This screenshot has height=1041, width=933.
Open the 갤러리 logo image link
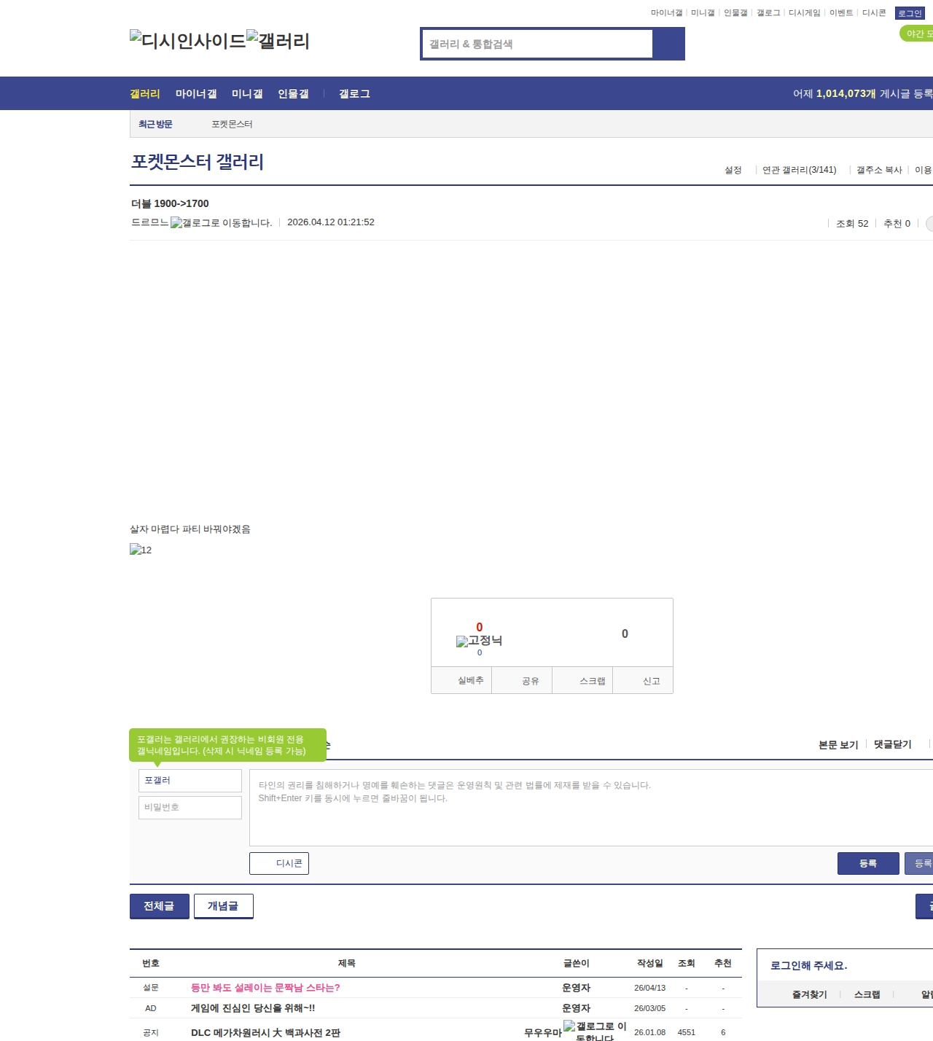point(278,40)
